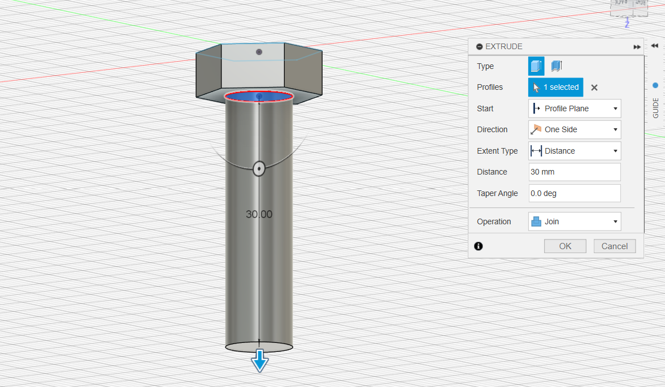Click the EXTRUDE dialog title text
This screenshot has height=387, width=665.
coord(504,47)
